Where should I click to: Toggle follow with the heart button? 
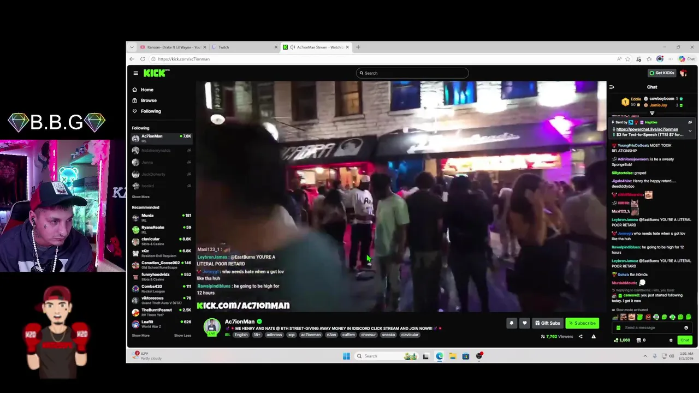[524, 323]
